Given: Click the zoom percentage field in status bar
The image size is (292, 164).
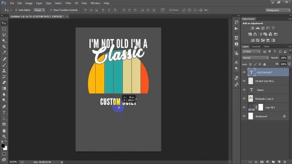Looking at the screenshot, I should [x=13, y=162].
